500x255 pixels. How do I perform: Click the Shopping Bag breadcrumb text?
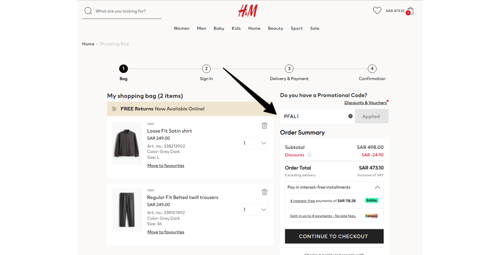(114, 44)
